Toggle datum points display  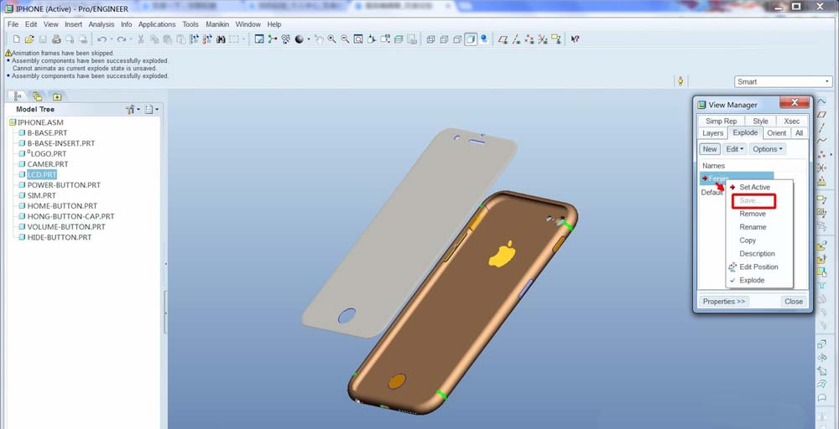tap(529, 39)
